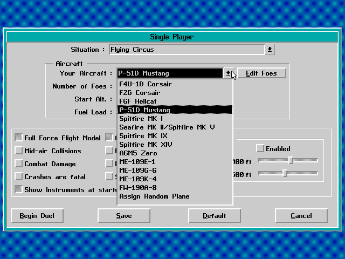Viewport: 345px width, 259px height.
Task: Toggle Show Instruments at startup checkbox
Action: [18, 189]
